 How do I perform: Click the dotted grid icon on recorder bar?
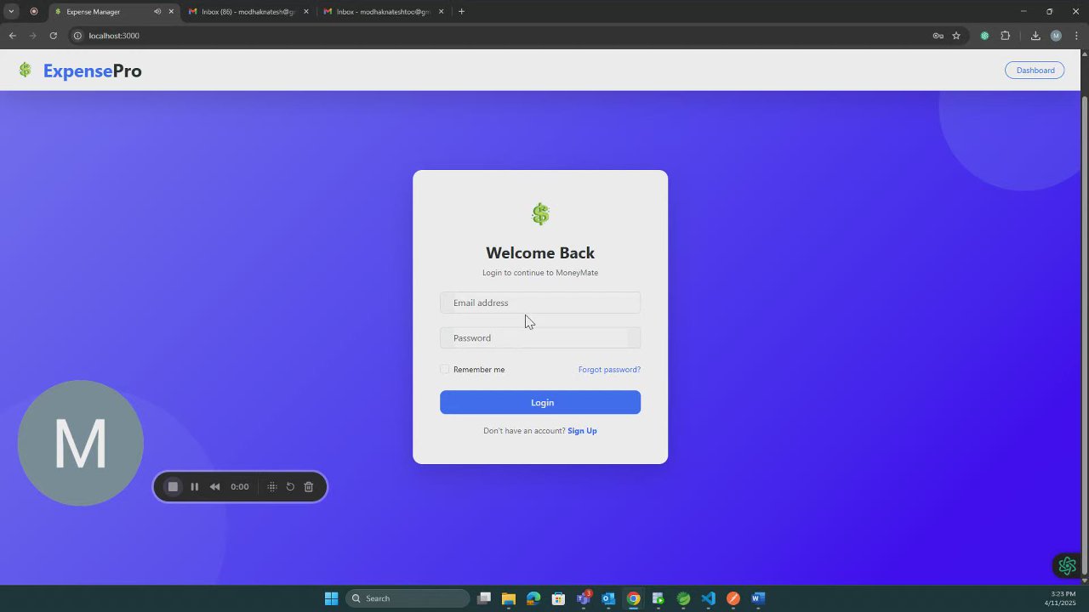[272, 487]
